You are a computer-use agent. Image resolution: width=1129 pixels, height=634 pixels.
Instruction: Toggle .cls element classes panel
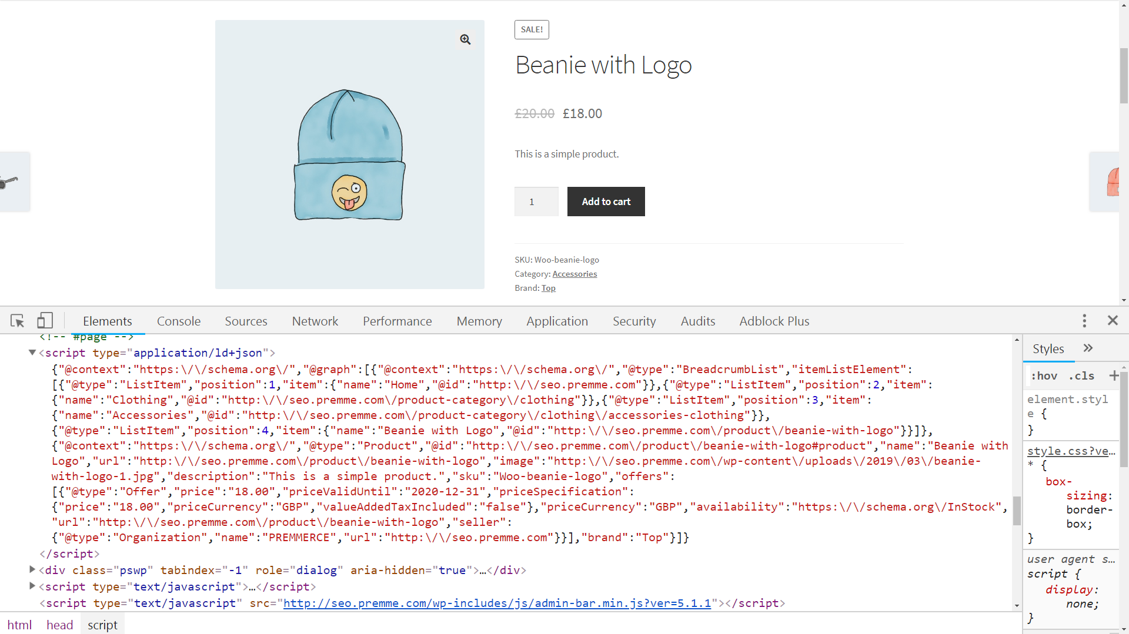pos(1081,376)
